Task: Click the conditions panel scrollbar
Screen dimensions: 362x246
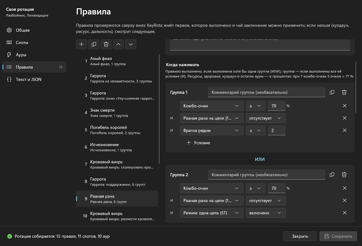Action: pyautogui.click(x=356, y=87)
